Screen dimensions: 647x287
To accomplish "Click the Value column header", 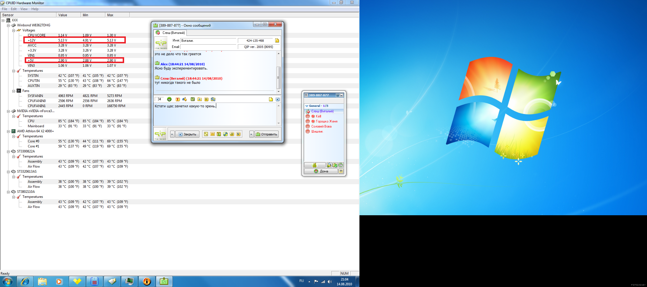I will tap(68, 15).
